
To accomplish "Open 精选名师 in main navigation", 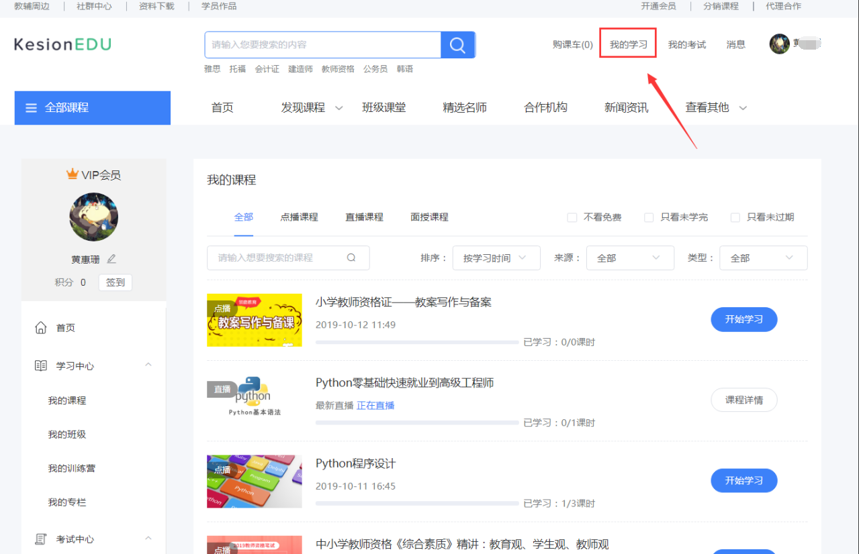I will pos(465,107).
